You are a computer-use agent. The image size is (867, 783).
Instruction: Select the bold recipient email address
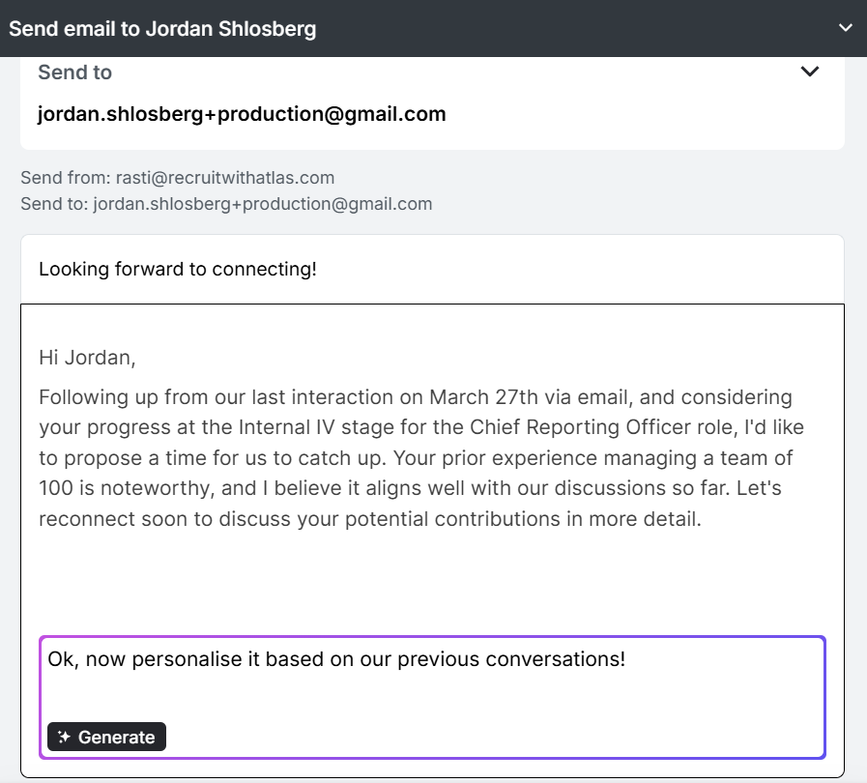242,114
